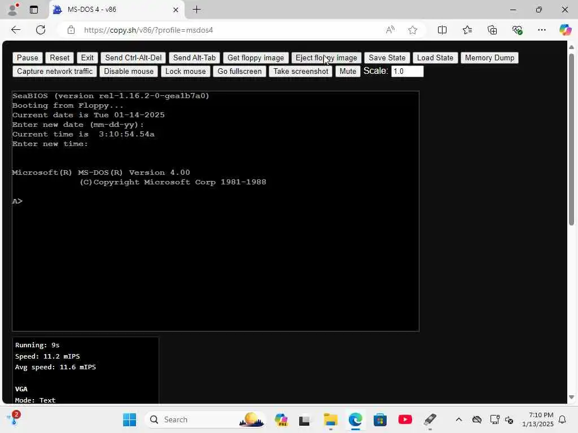
Task: Click the scrollbar down arrow
Action: (571, 397)
